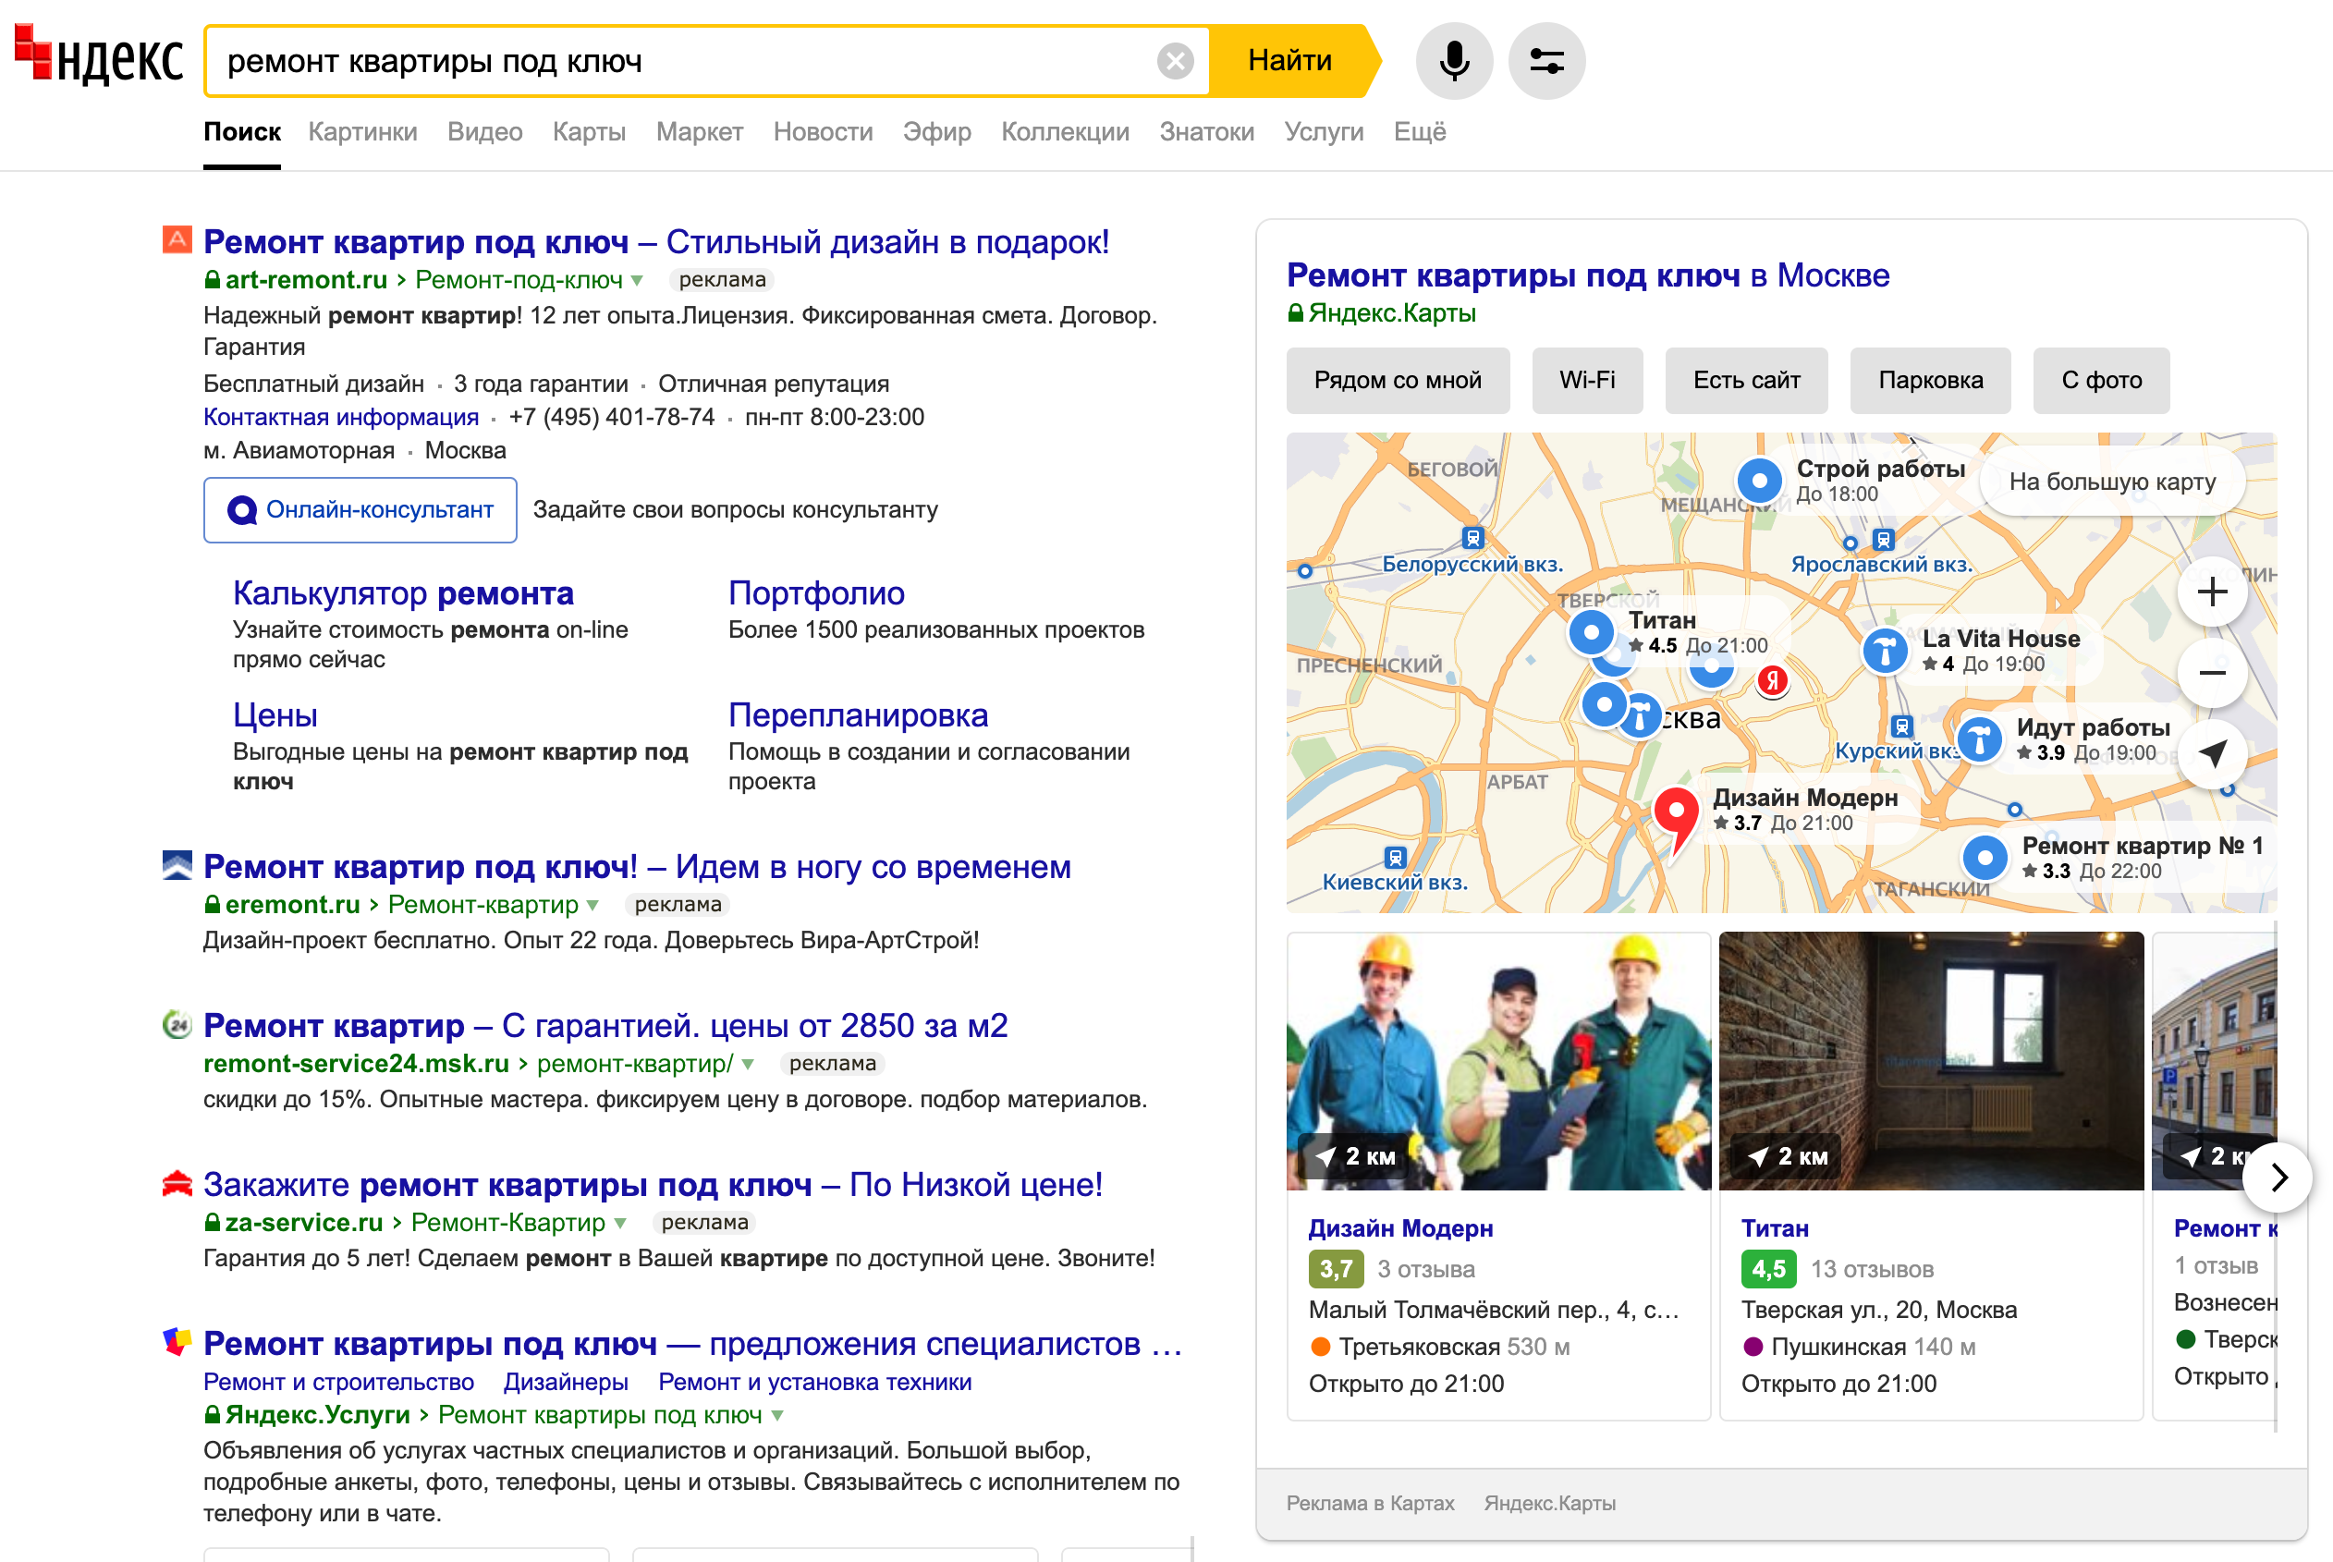Zoom out the map with the minus button
The height and width of the screenshot is (1562, 2333).
click(2212, 674)
